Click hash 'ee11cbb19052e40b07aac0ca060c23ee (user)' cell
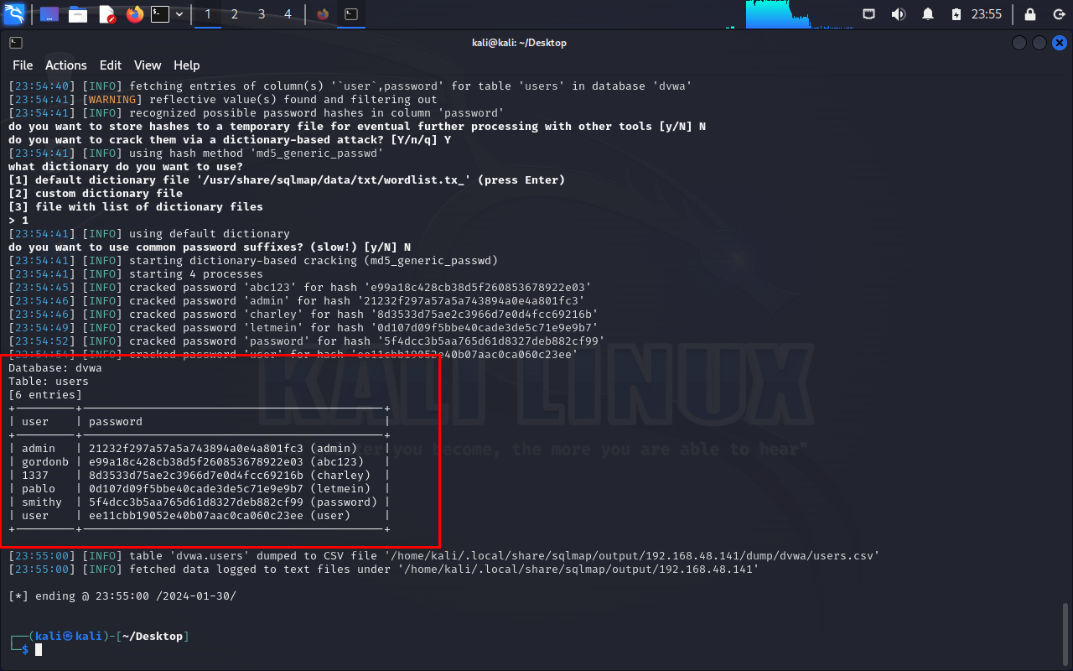1073x671 pixels. click(x=220, y=516)
